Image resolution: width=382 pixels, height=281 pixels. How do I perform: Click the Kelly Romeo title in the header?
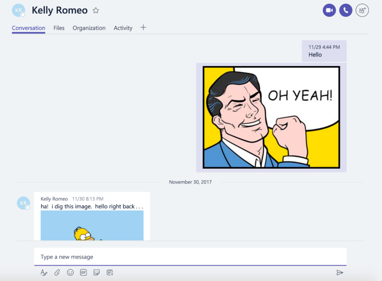(60, 11)
